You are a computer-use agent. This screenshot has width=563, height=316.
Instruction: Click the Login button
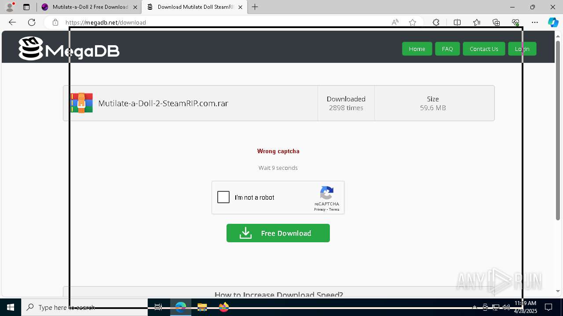point(522,49)
